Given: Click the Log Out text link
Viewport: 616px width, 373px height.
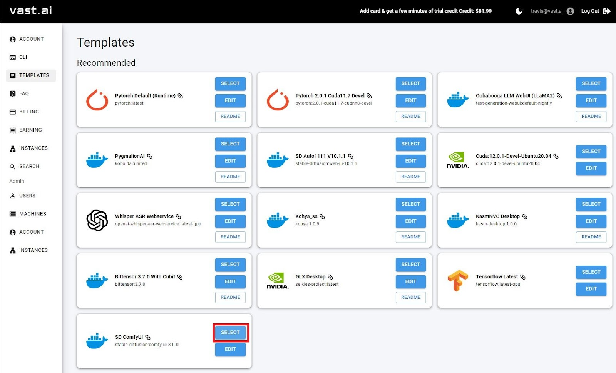Looking at the screenshot, I should click(590, 11).
